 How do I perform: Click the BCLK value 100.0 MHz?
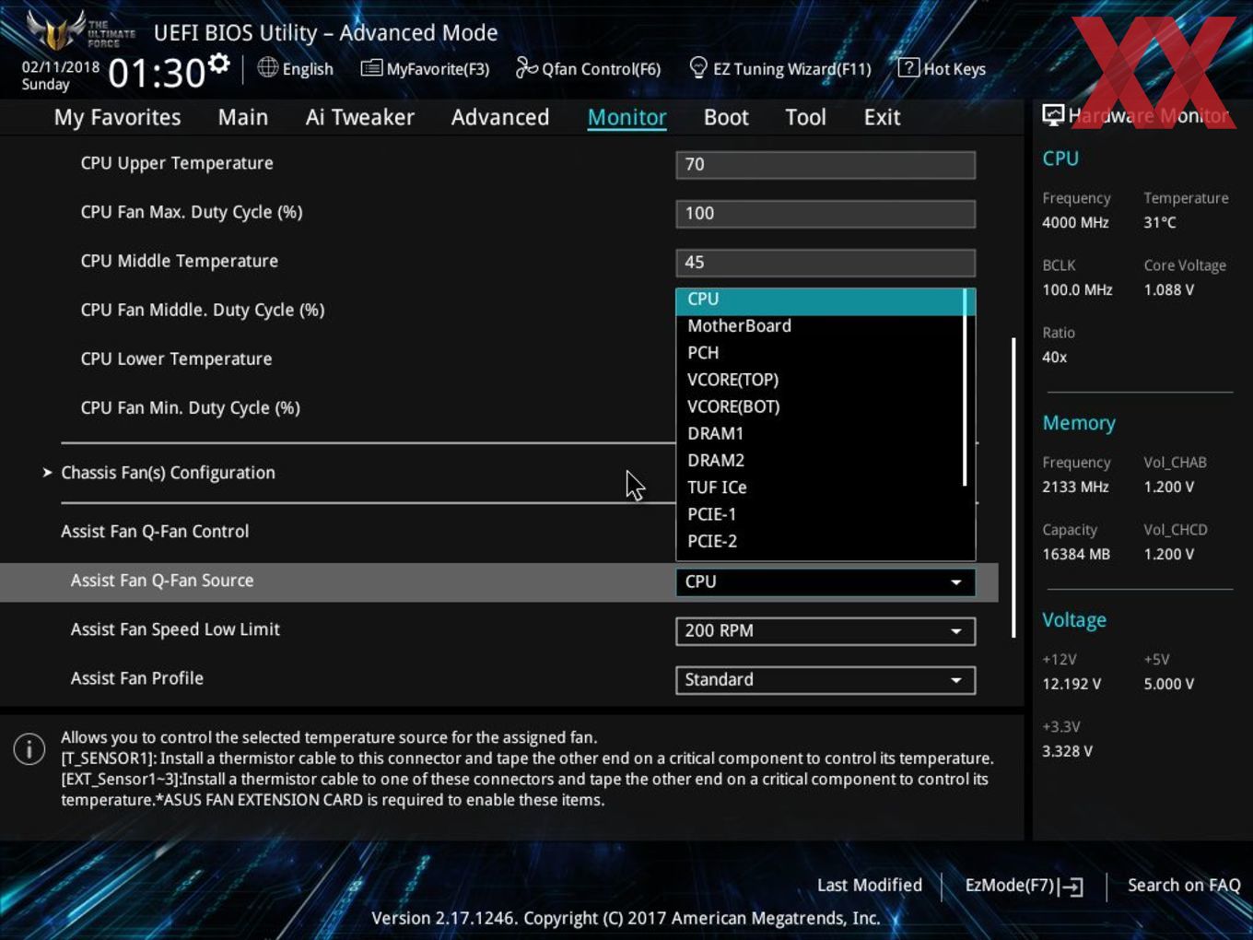1077,289
